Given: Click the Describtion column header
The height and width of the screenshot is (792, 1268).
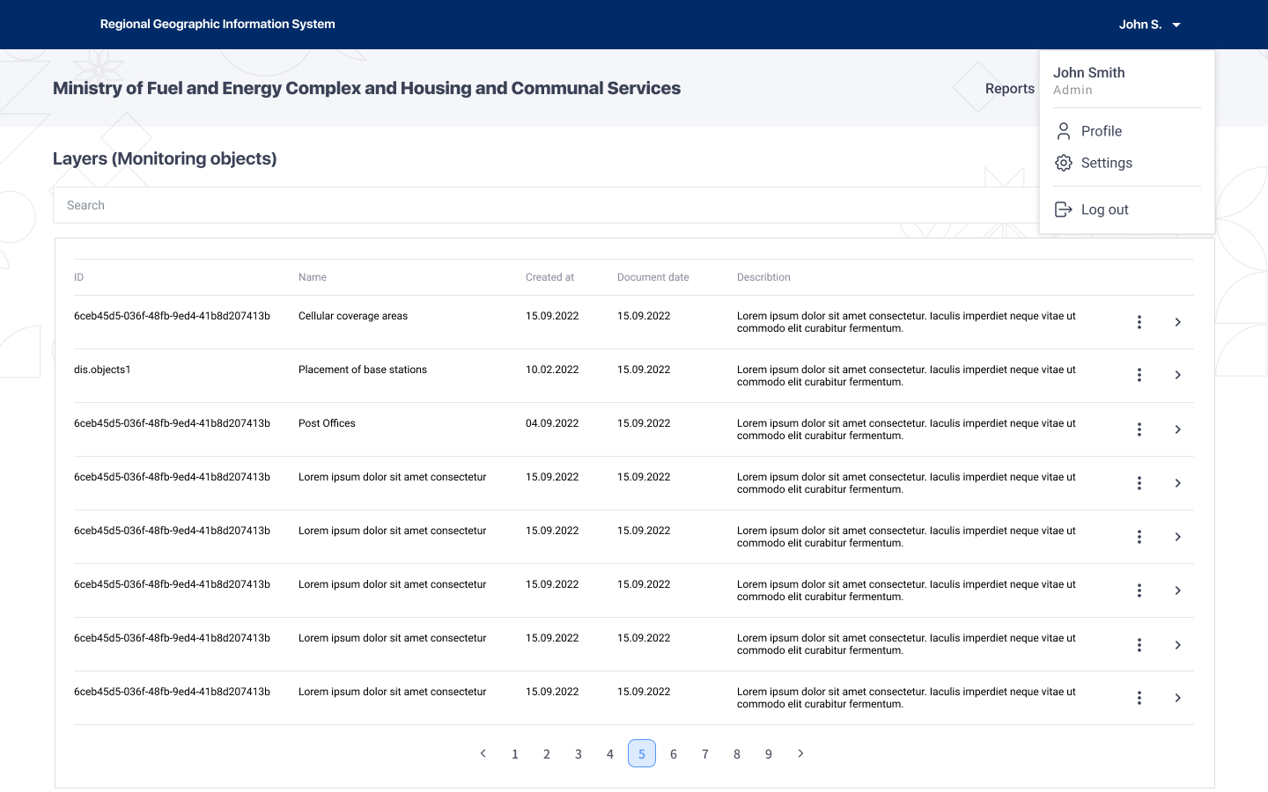Looking at the screenshot, I should tap(763, 277).
